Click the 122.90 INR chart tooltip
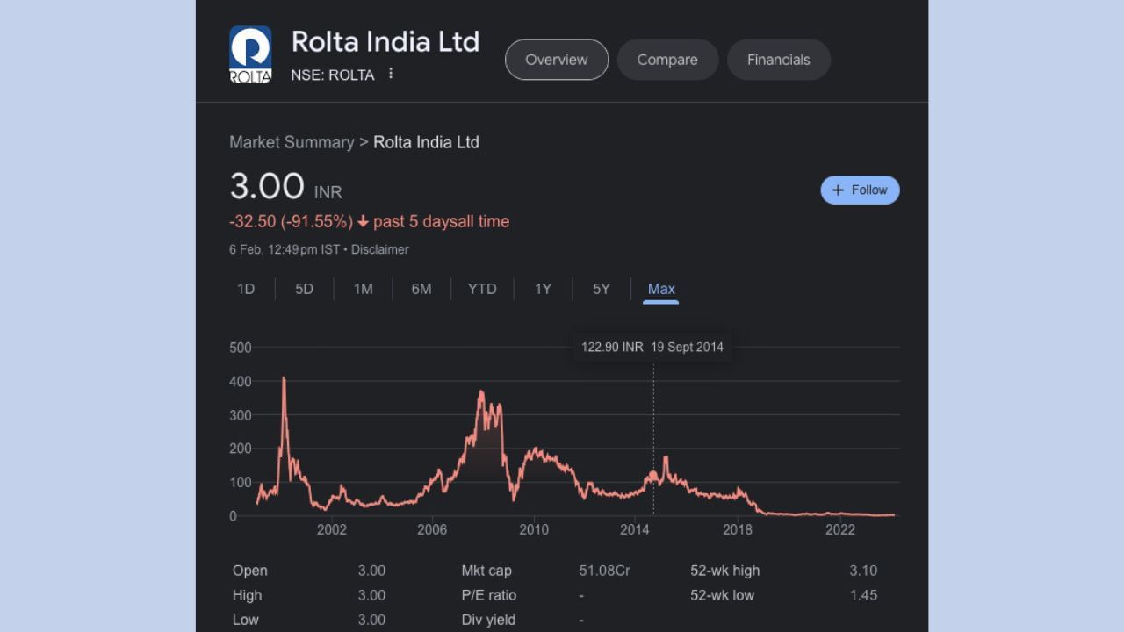The height and width of the screenshot is (632, 1124). tap(652, 347)
